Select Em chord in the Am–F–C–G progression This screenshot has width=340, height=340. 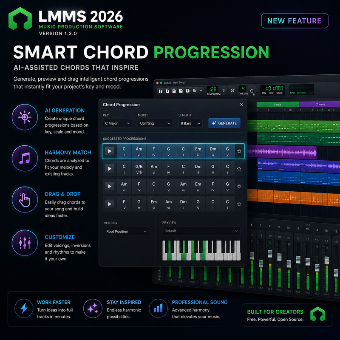pyautogui.click(x=198, y=186)
